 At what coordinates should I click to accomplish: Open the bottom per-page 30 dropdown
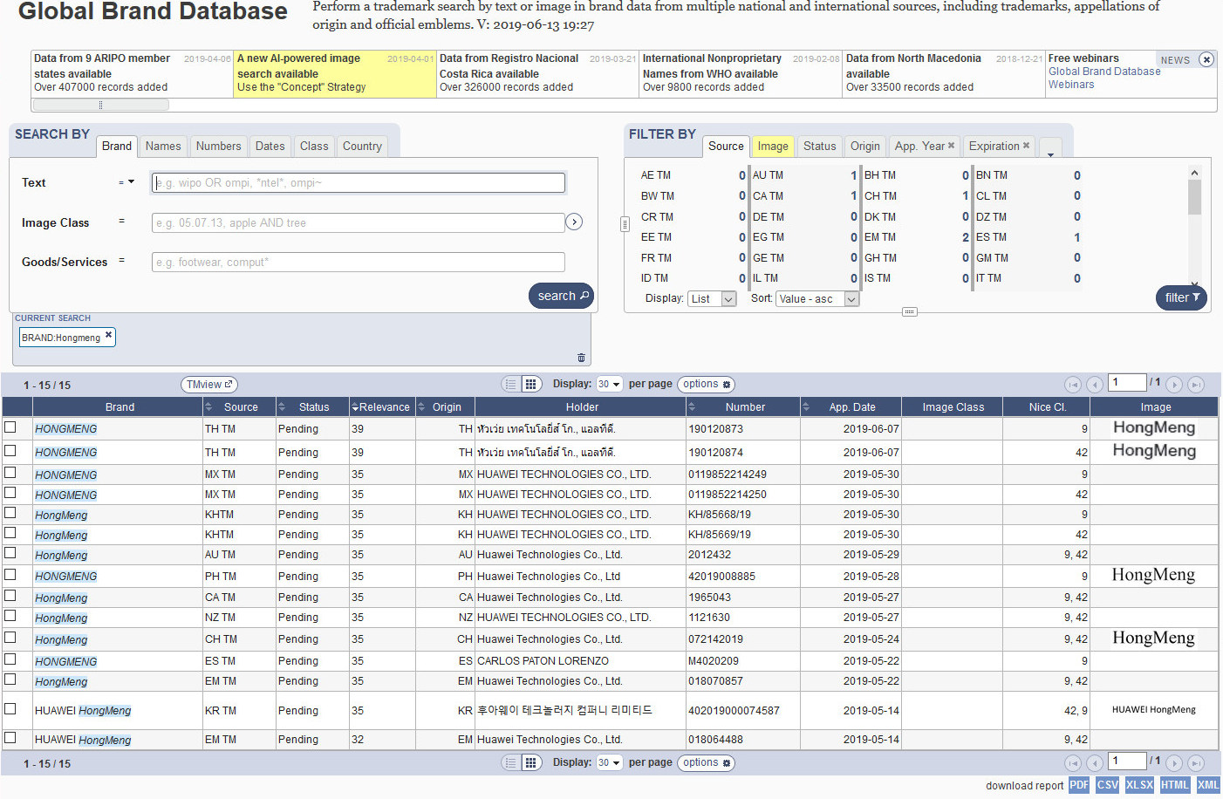point(609,762)
